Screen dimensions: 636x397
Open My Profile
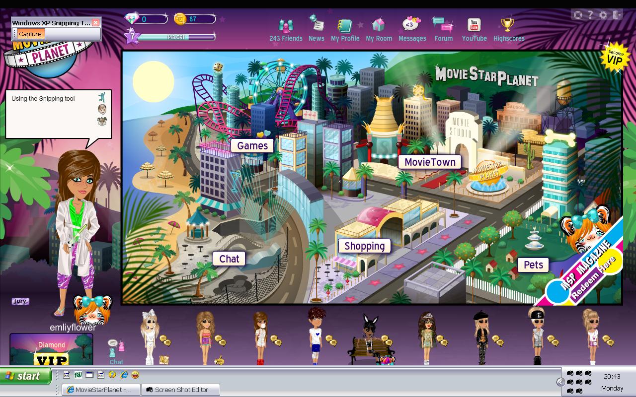coord(345,29)
